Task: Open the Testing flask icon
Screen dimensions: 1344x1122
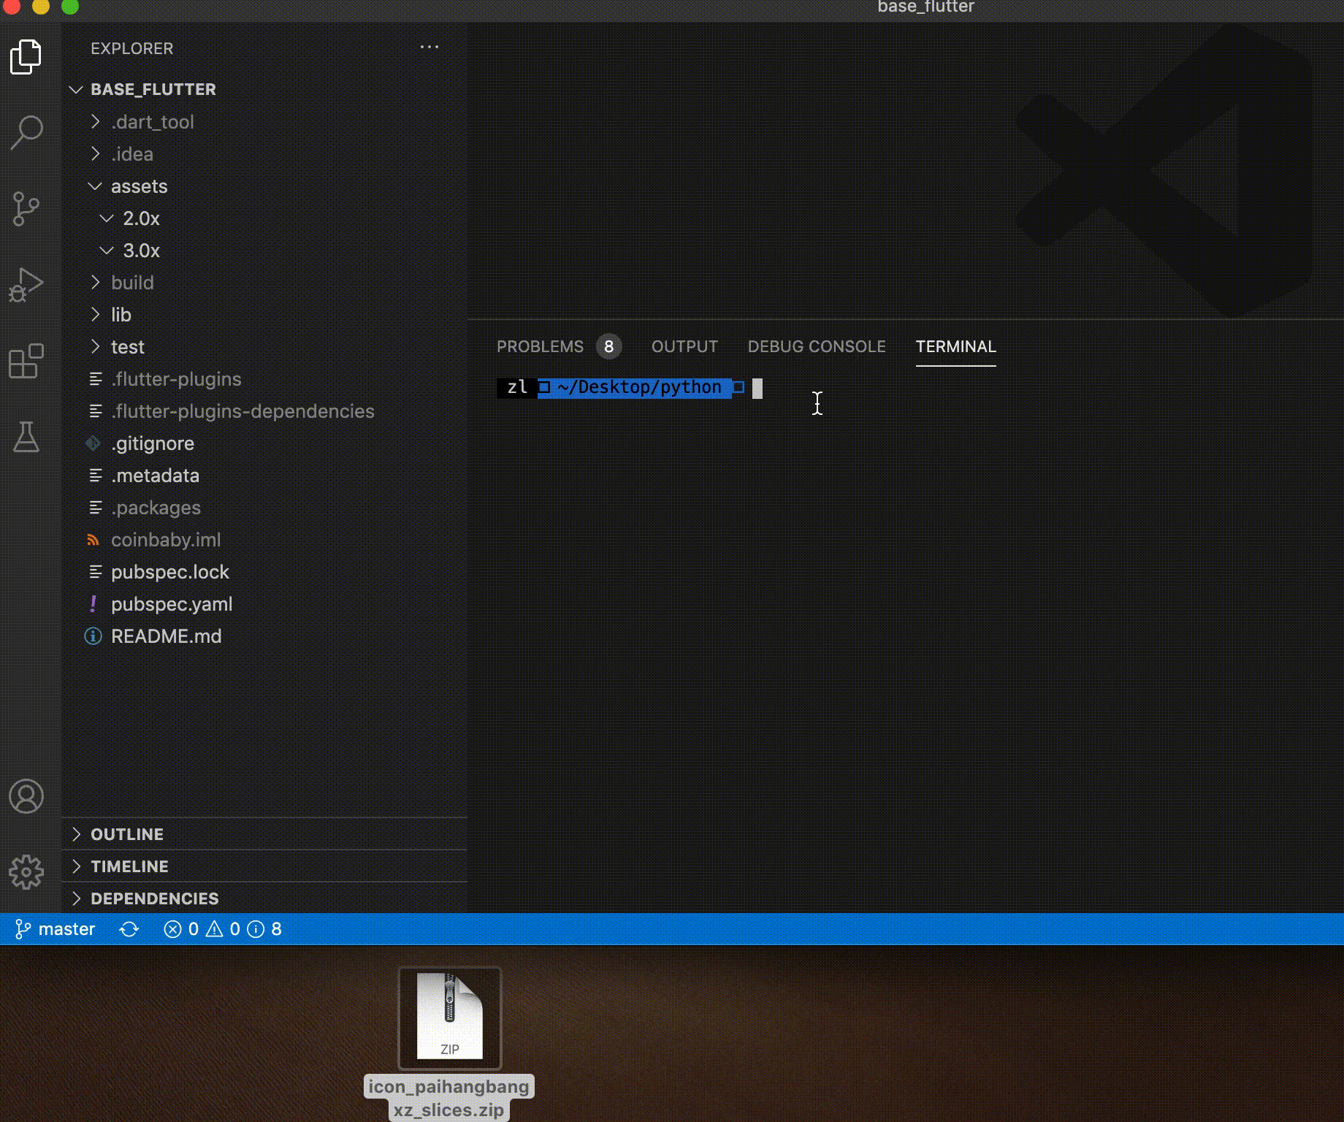Action: pos(26,437)
